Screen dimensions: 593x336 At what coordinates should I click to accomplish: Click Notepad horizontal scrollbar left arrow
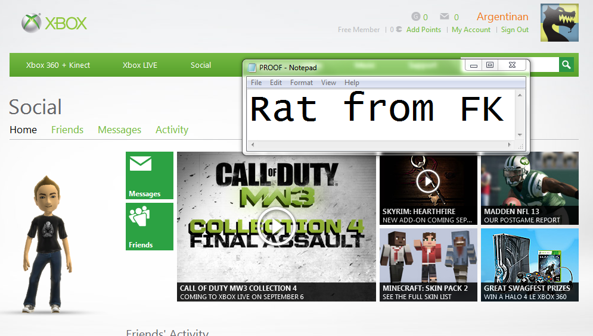253,145
